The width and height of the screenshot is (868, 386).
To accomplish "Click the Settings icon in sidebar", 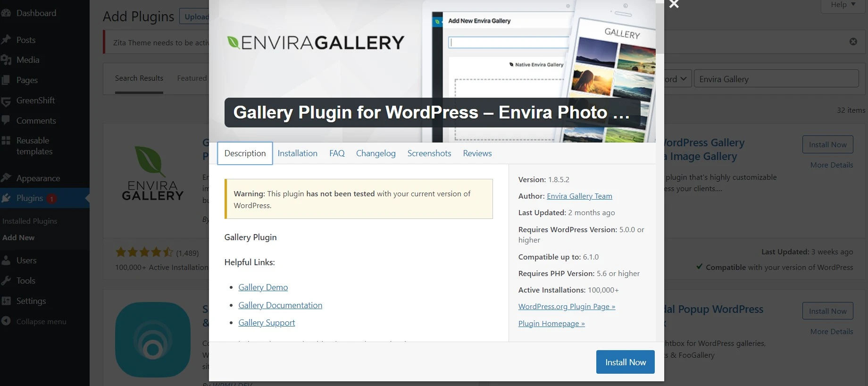I will pos(6,301).
